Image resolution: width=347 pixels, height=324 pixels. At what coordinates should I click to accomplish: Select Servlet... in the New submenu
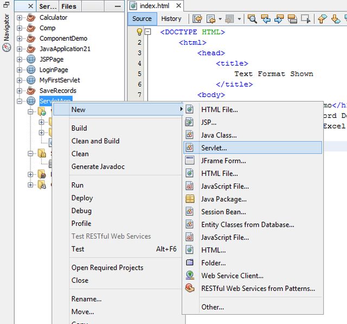click(253, 148)
